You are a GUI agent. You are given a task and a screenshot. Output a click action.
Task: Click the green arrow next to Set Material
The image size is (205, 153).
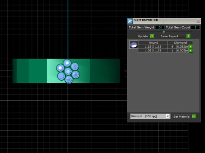(194, 116)
